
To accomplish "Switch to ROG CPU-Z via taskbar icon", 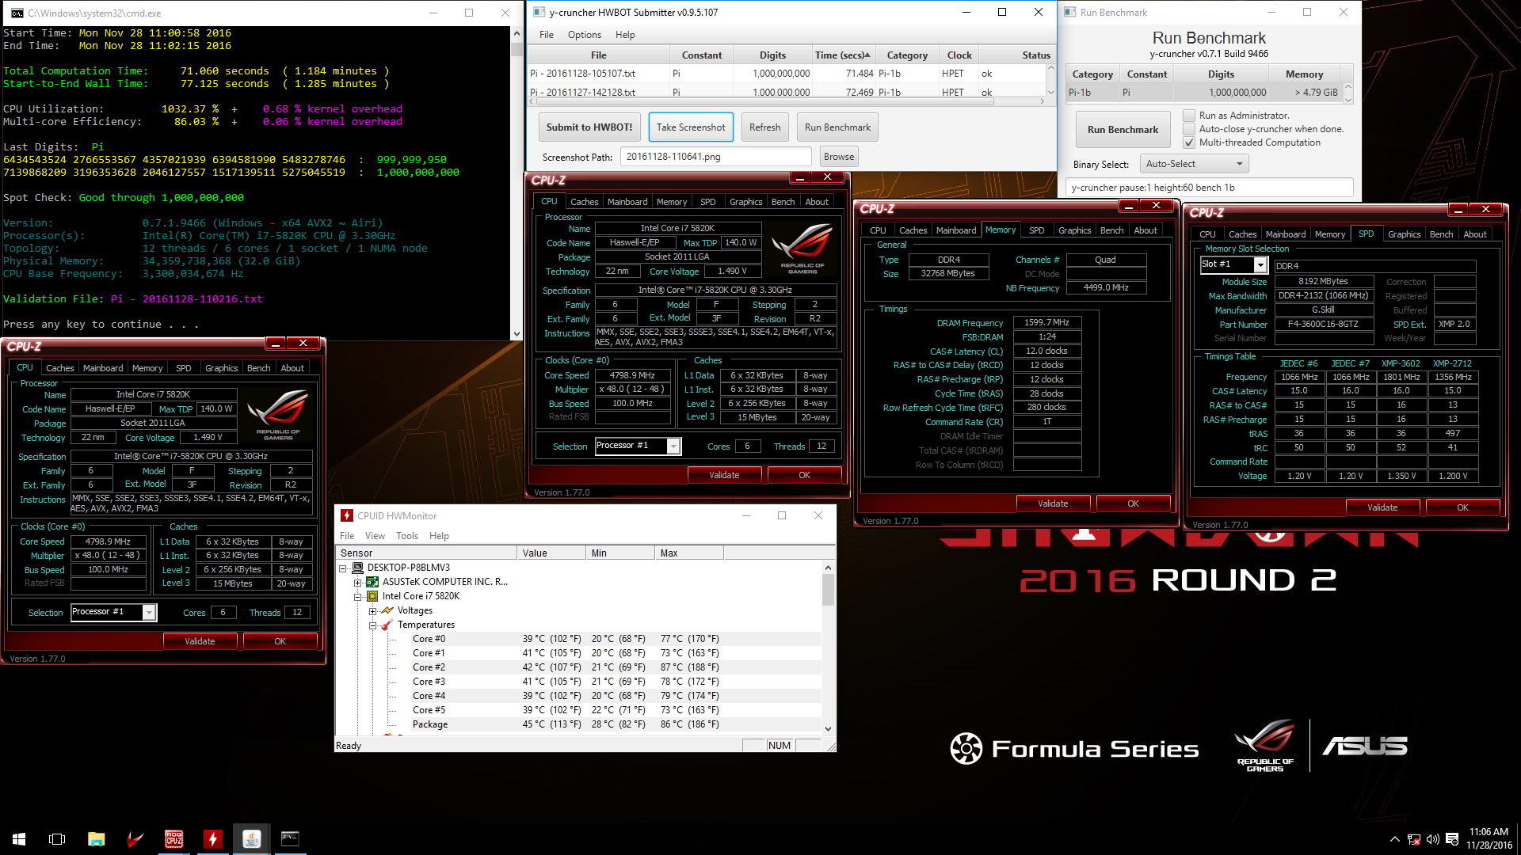I will click(x=173, y=839).
